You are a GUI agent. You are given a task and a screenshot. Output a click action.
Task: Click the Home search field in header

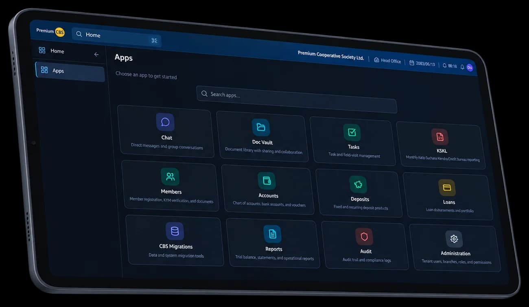click(x=116, y=37)
